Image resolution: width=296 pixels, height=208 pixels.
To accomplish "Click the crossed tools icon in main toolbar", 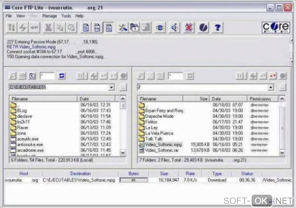I will [x=122, y=28].
